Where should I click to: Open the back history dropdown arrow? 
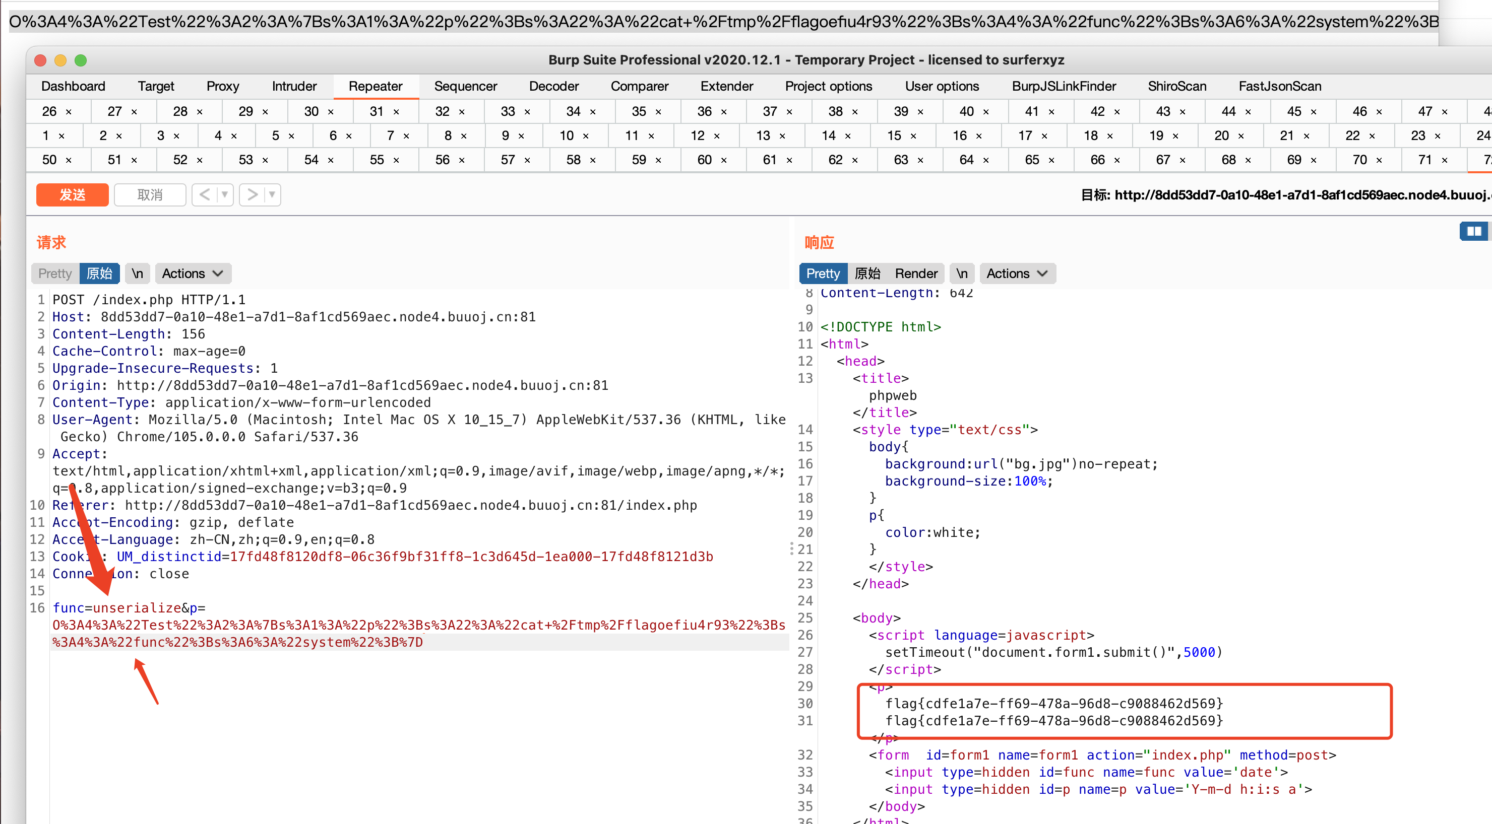(x=225, y=195)
